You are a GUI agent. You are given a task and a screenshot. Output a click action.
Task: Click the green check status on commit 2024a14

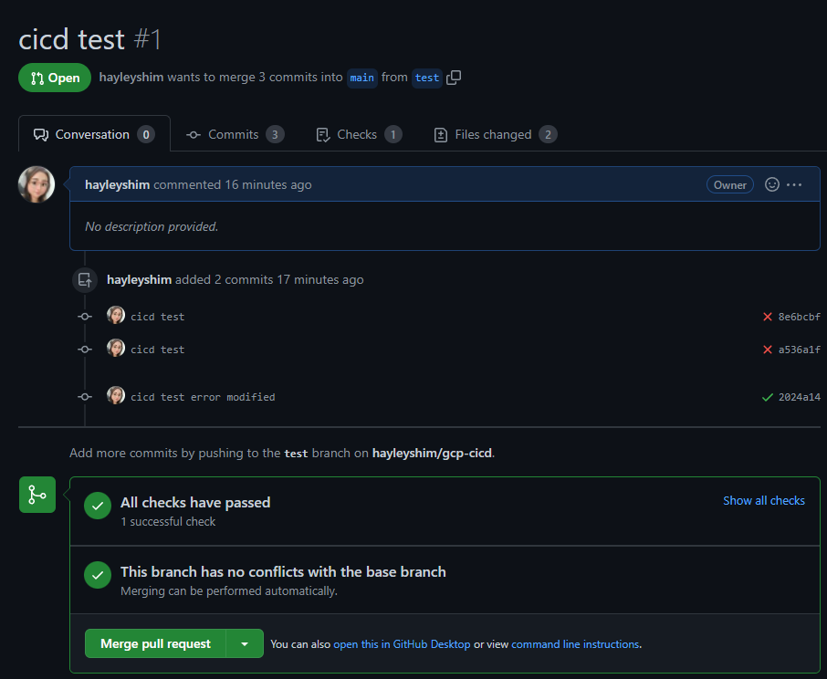(768, 397)
